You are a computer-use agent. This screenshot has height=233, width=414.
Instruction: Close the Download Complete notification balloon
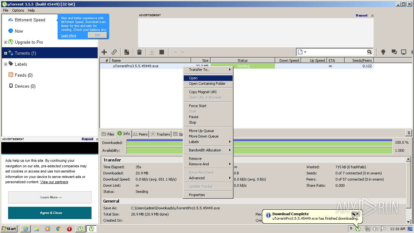pyautogui.click(x=357, y=214)
